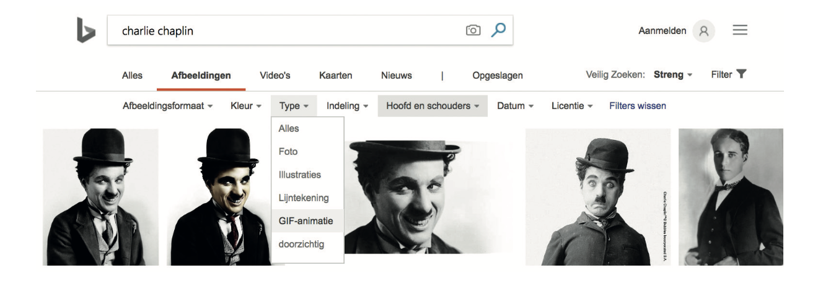The width and height of the screenshot is (823, 286).
Task: Switch to the Alles tab
Action: [x=132, y=76]
